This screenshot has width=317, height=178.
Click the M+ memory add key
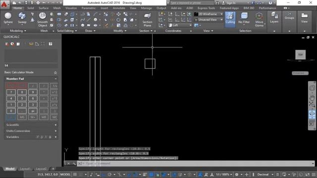click(x=33, y=117)
